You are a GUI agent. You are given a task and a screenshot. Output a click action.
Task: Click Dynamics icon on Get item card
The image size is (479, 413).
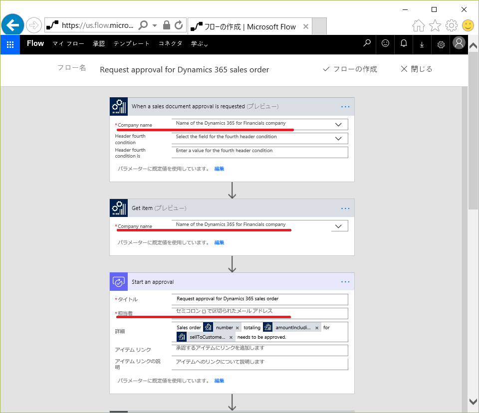(x=119, y=208)
